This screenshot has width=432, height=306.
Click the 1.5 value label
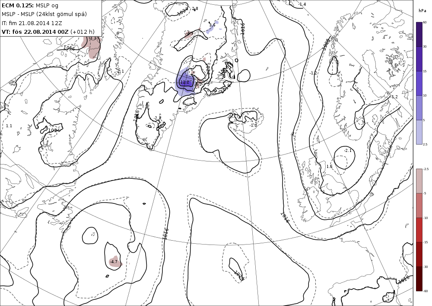click(x=330, y=166)
